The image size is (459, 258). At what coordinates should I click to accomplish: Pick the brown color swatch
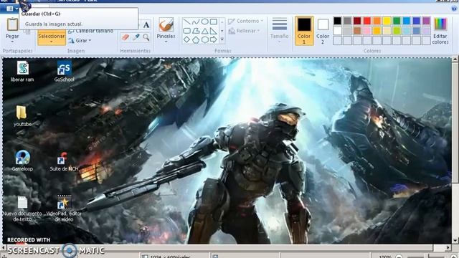pos(357,31)
